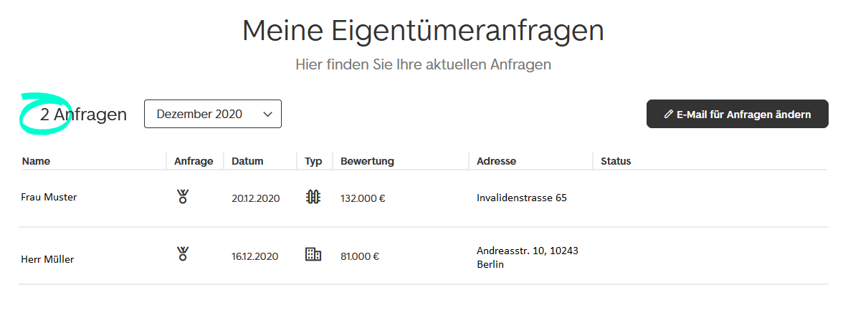848x310 pixels.
Task: Click the house type icon in Frau Muster row
Action: pos(313,198)
